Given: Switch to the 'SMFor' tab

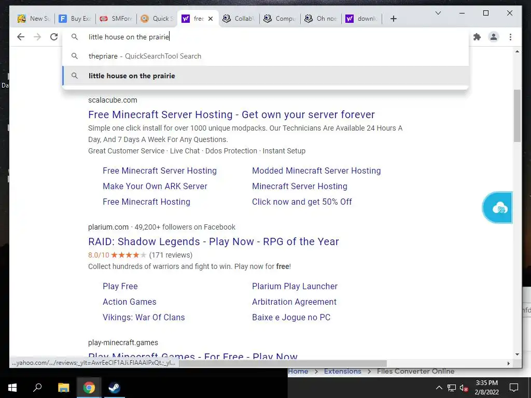Looking at the screenshot, I should [x=116, y=19].
